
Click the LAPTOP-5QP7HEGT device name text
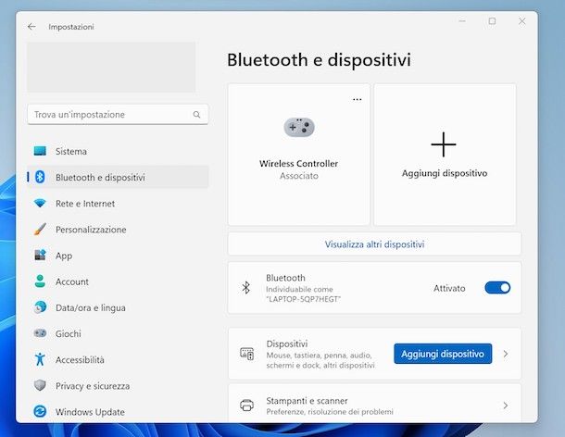pyautogui.click(x=304, y=299)
